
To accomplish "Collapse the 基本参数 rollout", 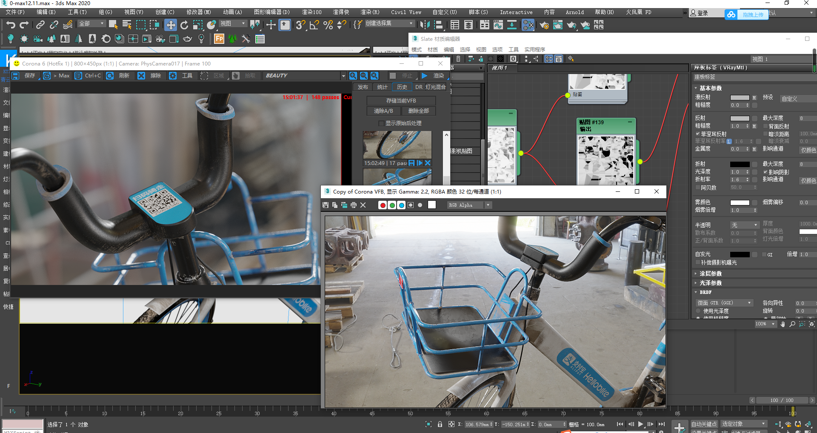I will coord(710,88).
